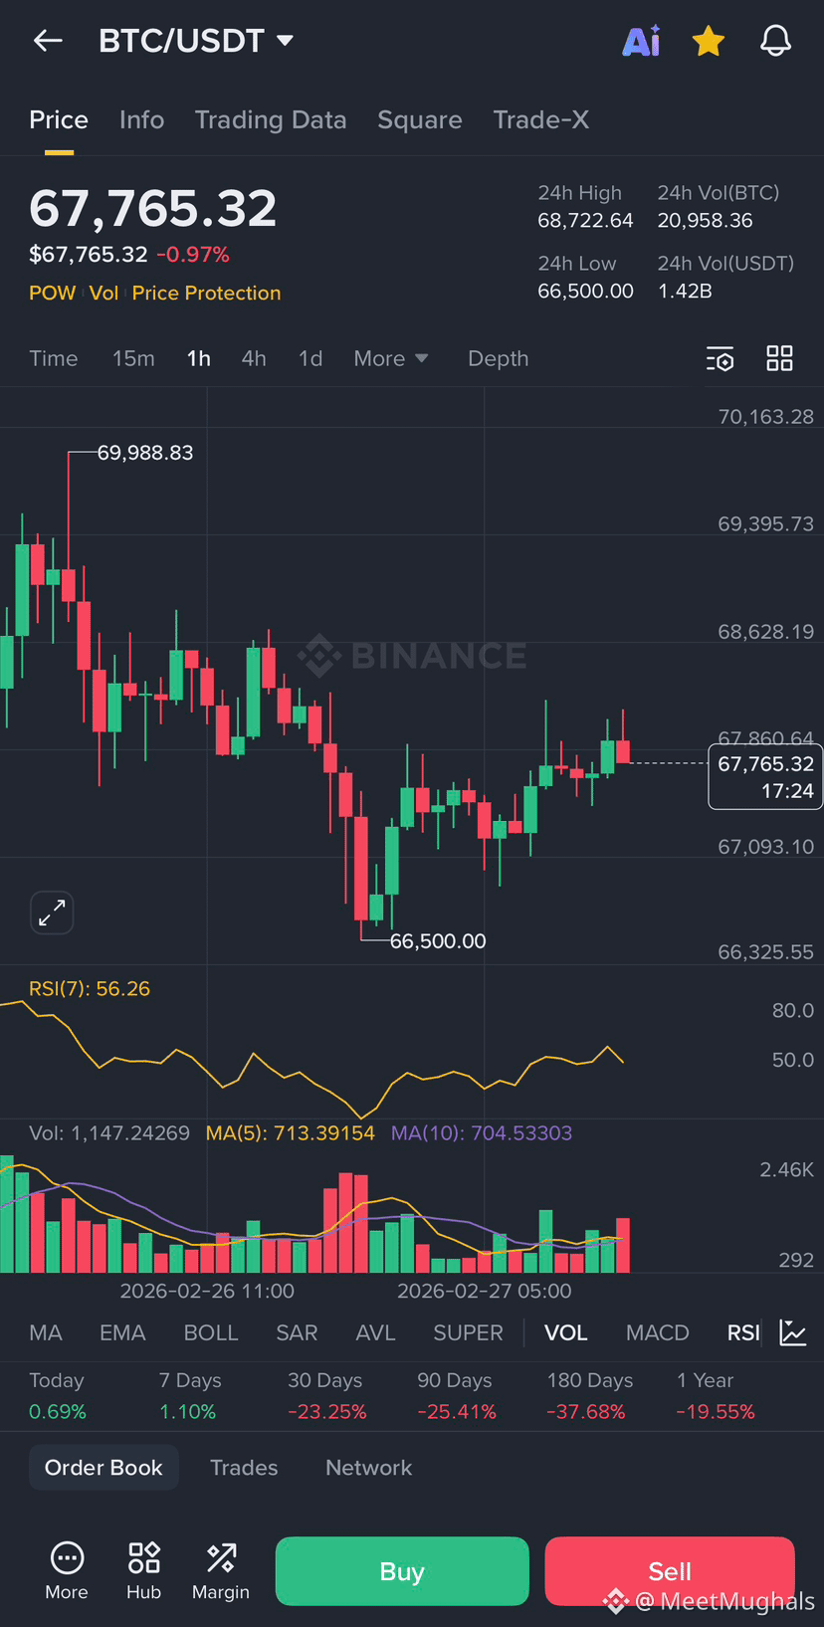Tap the 30 Days -23.25% performance
This screenshot has width=824, height=1627.
(x=327, y=1396)
